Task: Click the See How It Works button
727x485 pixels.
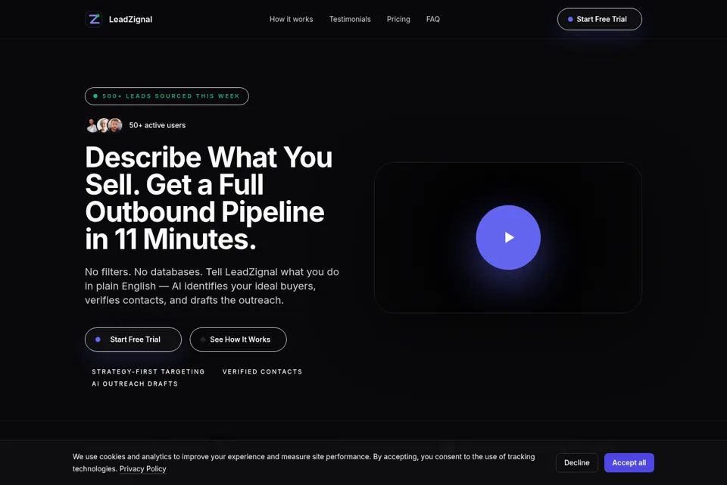Action: 238,339
